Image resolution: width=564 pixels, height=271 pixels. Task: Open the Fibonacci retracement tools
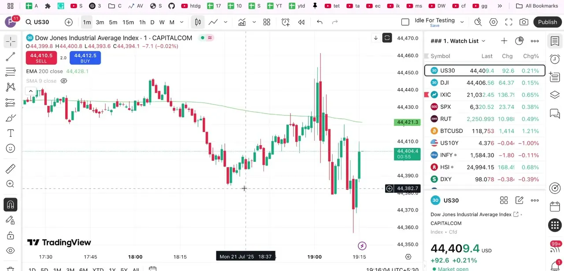click(x=11, y=72)
